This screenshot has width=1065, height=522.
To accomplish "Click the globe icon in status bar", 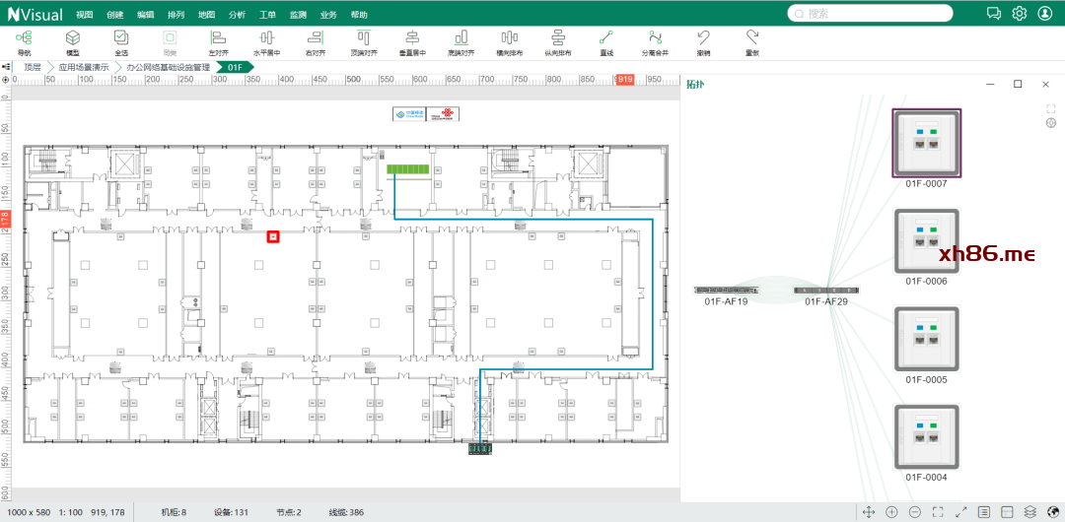I will click(x=1053, y=512).
